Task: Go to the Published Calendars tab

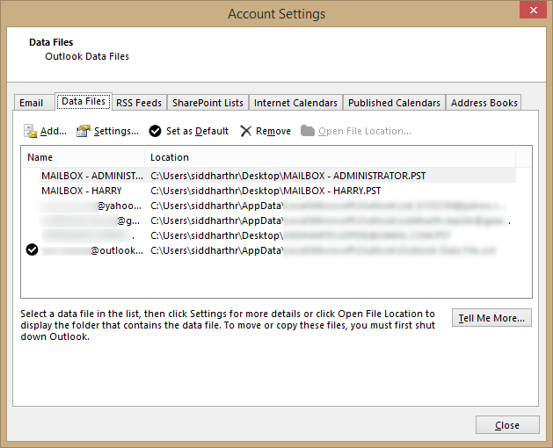Action: (x=394, y=103)
